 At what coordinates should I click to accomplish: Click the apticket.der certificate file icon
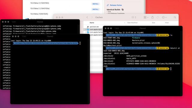tap(88, 27)
